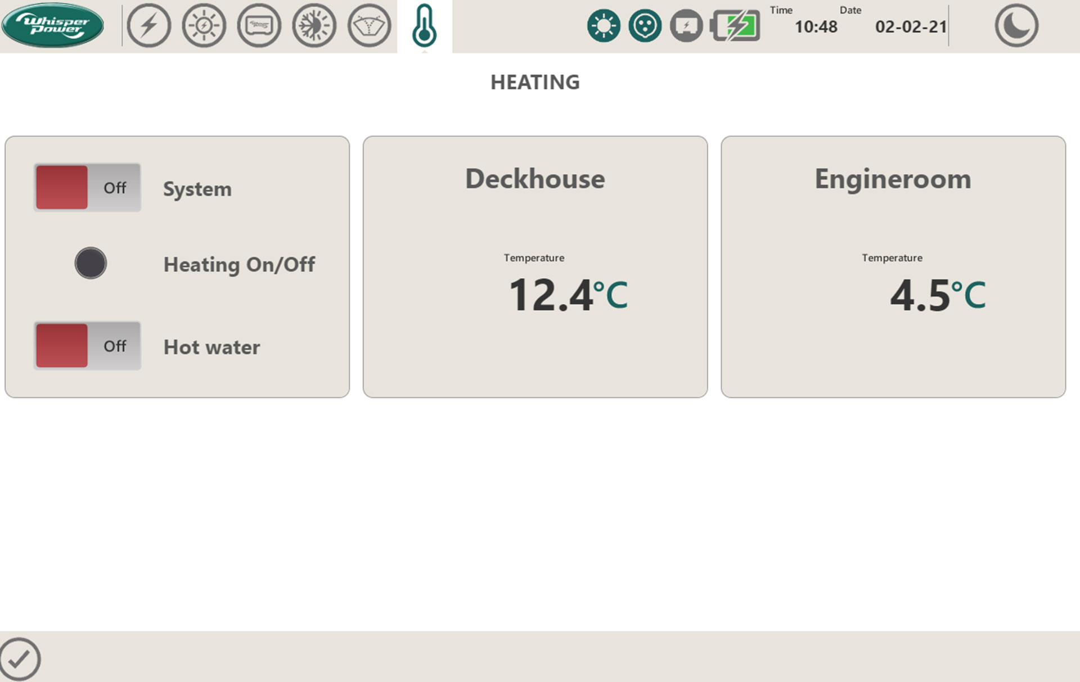Screen dimensions: 1080x682
Task: Click the battery charging status icon
Action: (x=736, y=26)
